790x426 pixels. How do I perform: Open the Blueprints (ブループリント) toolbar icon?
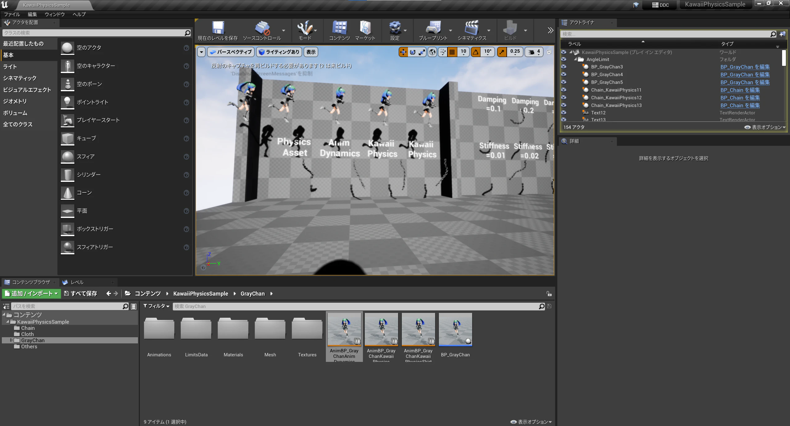pyautogui.click(x=433, y=31)
